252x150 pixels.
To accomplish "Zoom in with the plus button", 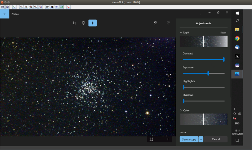I will [x=168, y=139].
